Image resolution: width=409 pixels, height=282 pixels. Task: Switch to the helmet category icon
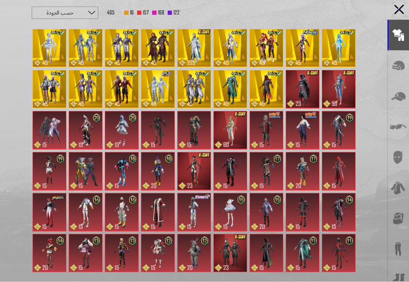pos(398,65)
